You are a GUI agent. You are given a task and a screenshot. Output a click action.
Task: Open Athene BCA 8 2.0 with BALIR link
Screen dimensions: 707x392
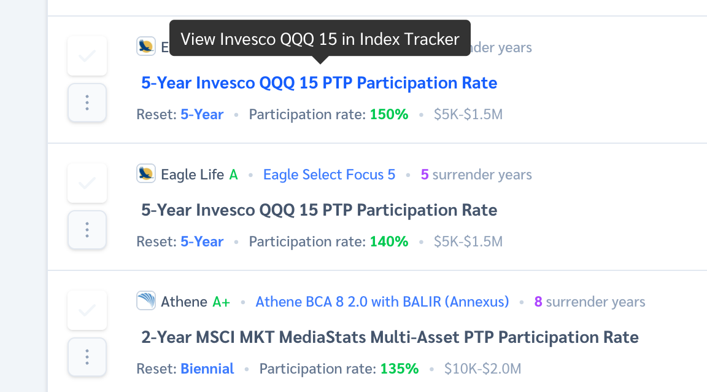point(382,302)
